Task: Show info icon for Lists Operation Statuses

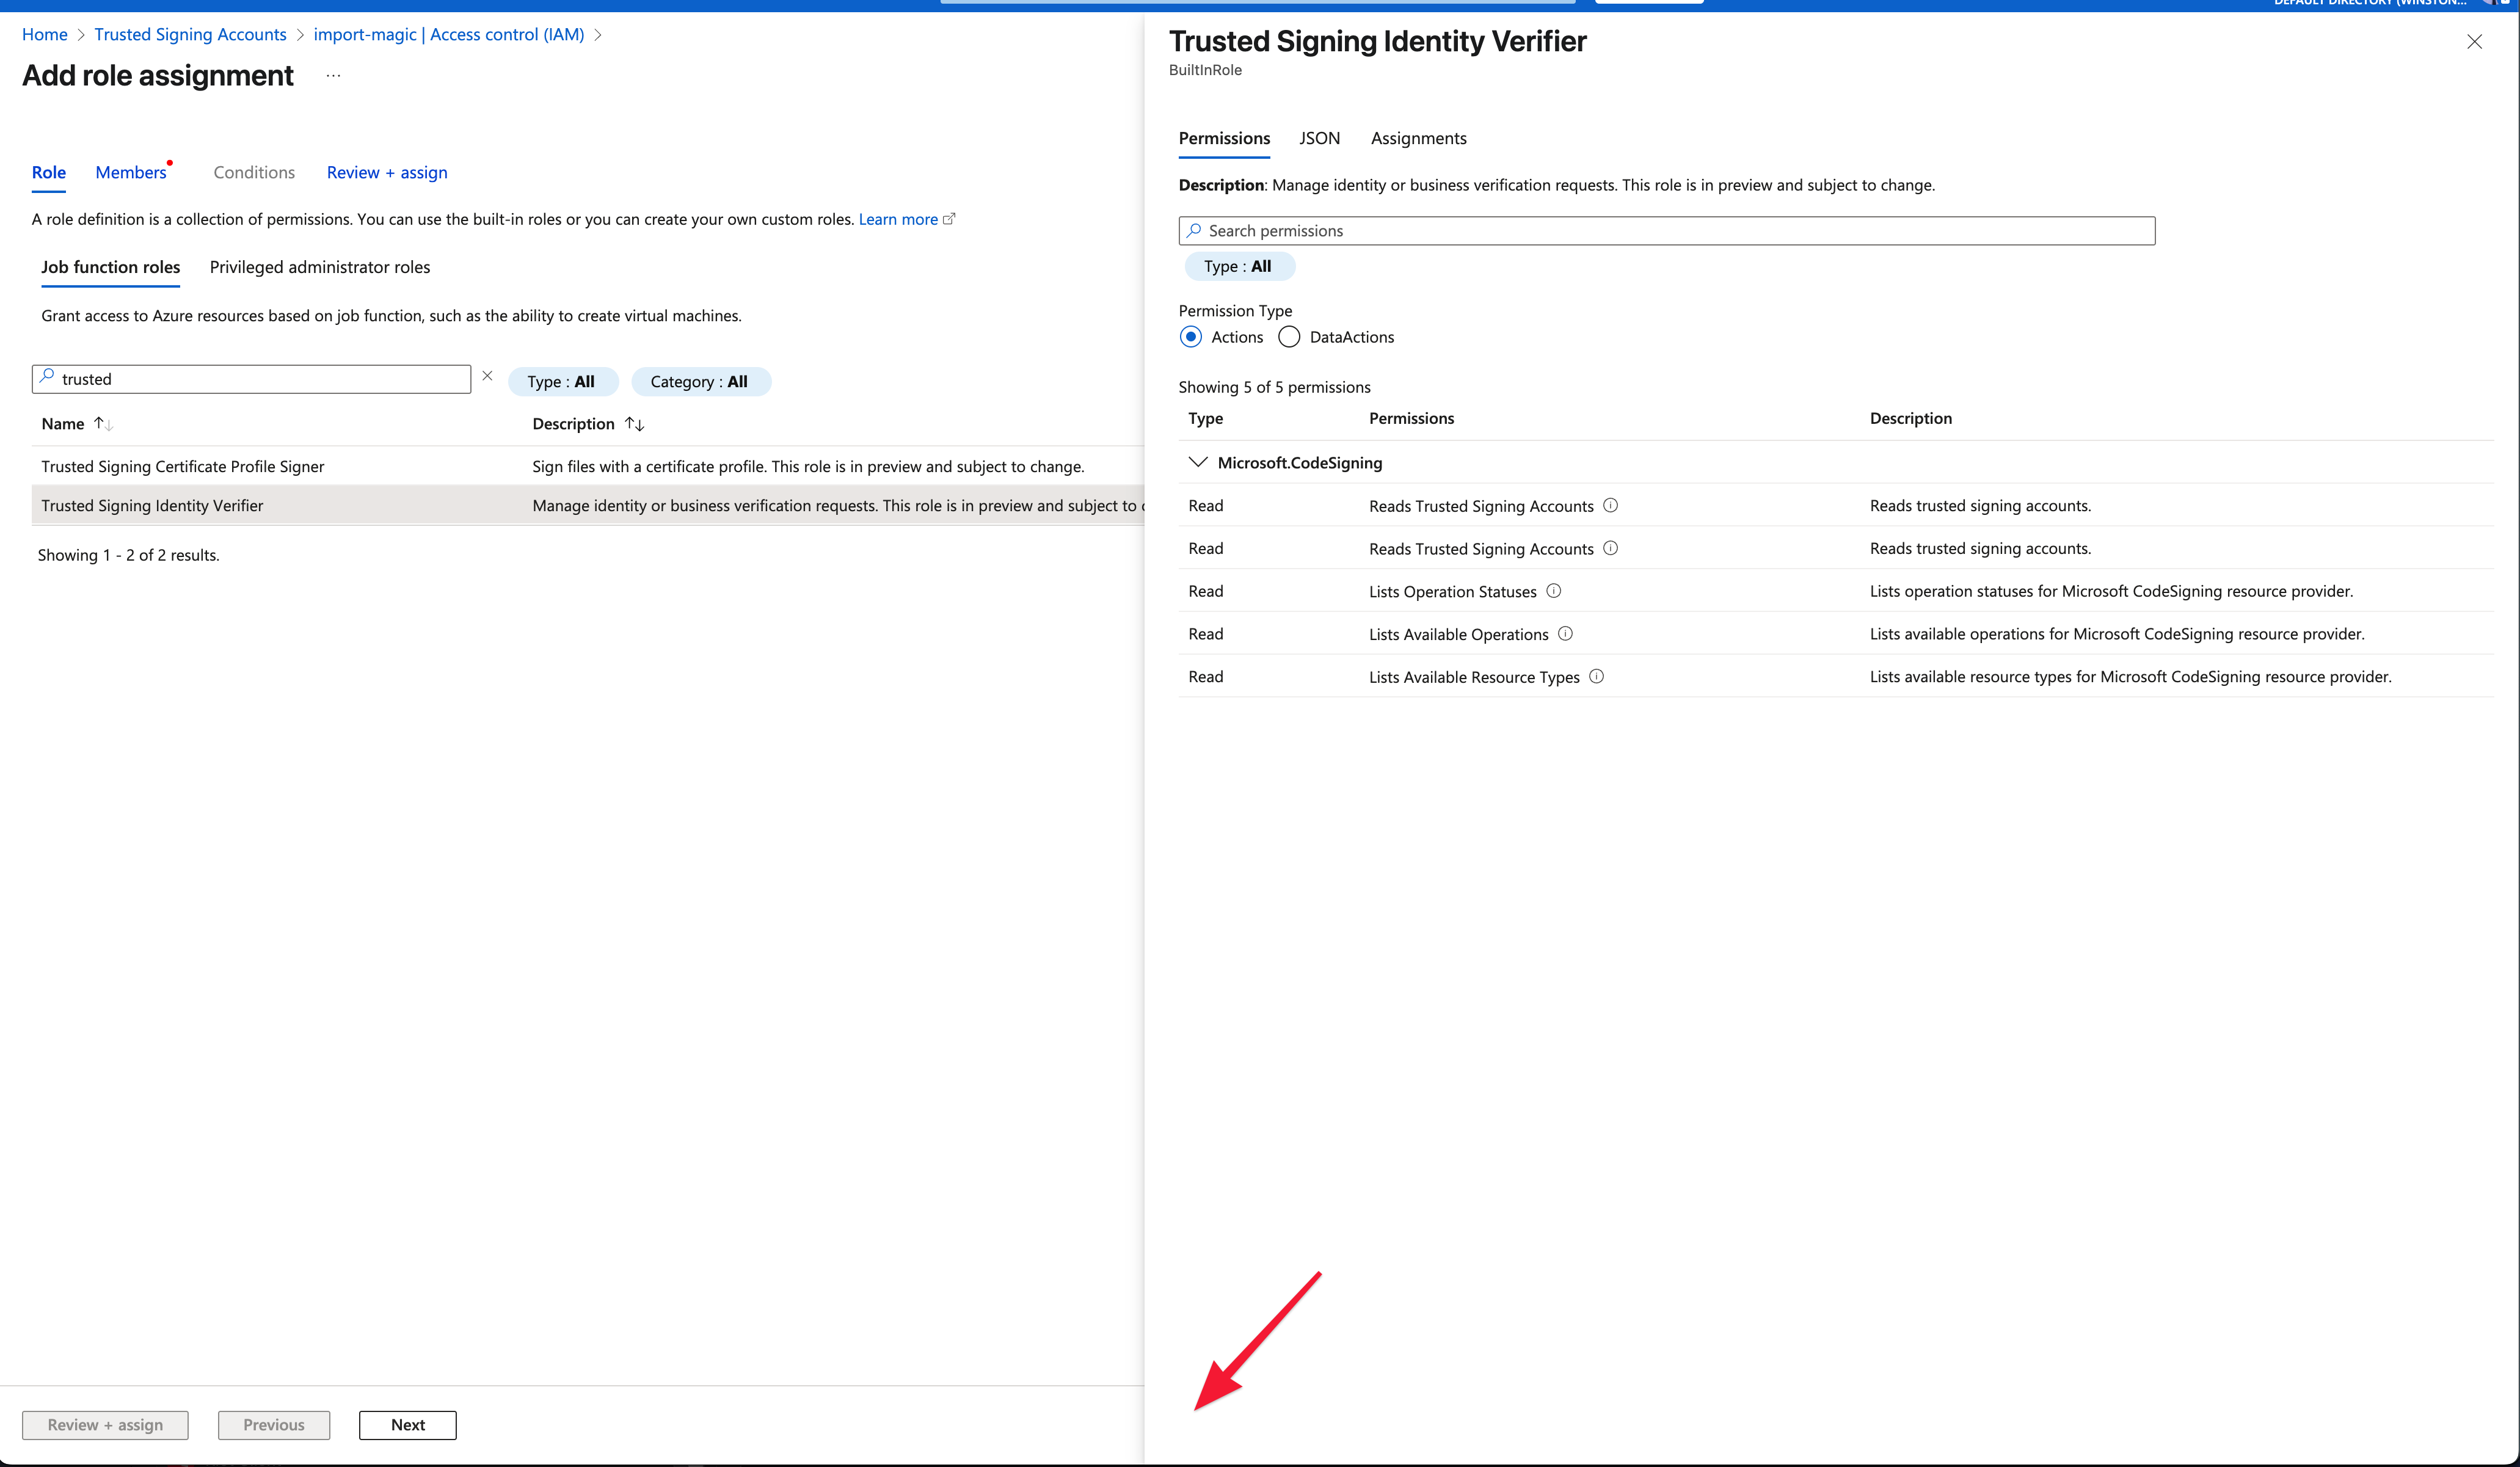Action: point(1553,591)
